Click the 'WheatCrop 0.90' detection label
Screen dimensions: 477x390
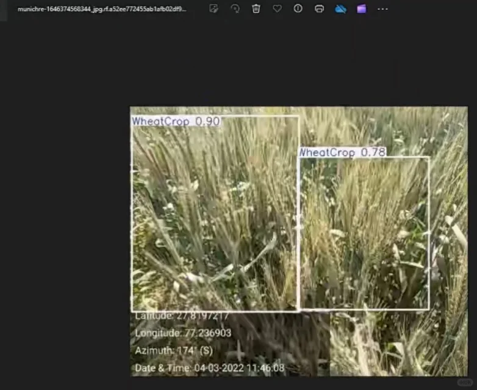tap(176, 121)
